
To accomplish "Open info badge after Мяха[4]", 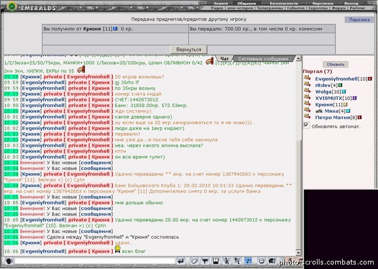I will click(348, 111).
